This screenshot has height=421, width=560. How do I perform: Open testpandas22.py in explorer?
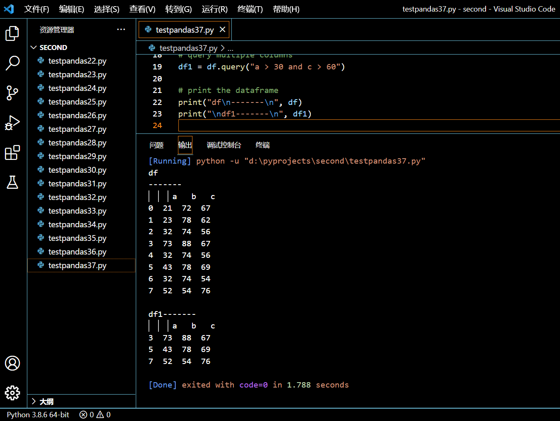(x=82, y=61)
